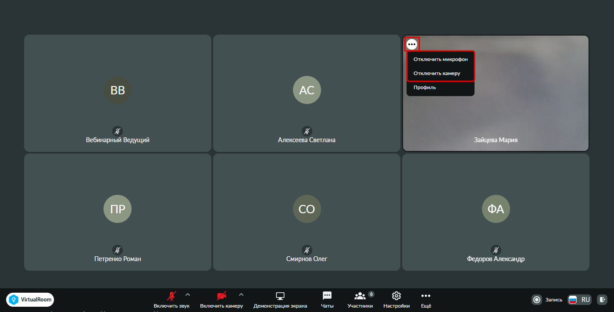Toggle Запись recording button
Screen dimensions: 614x312
(547, 300)
